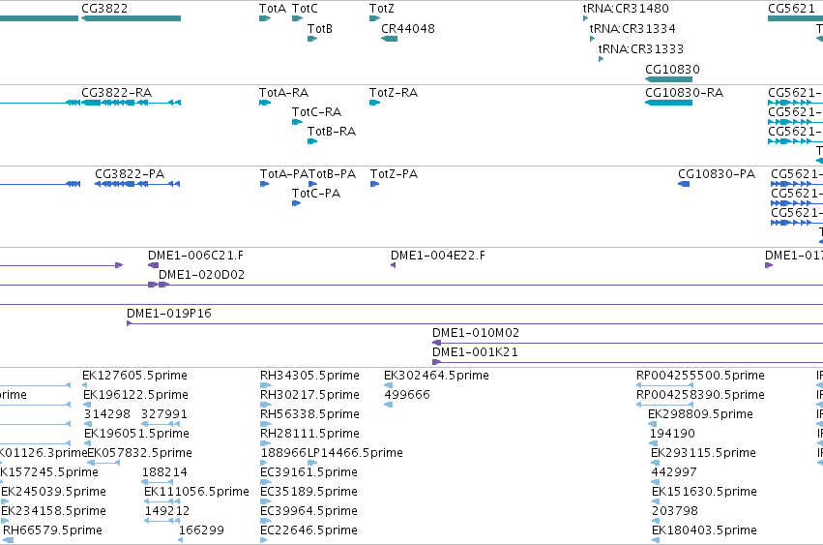Click the TotA-PA protein label
This screenshot has width=823, height=545.
point(284,174)
